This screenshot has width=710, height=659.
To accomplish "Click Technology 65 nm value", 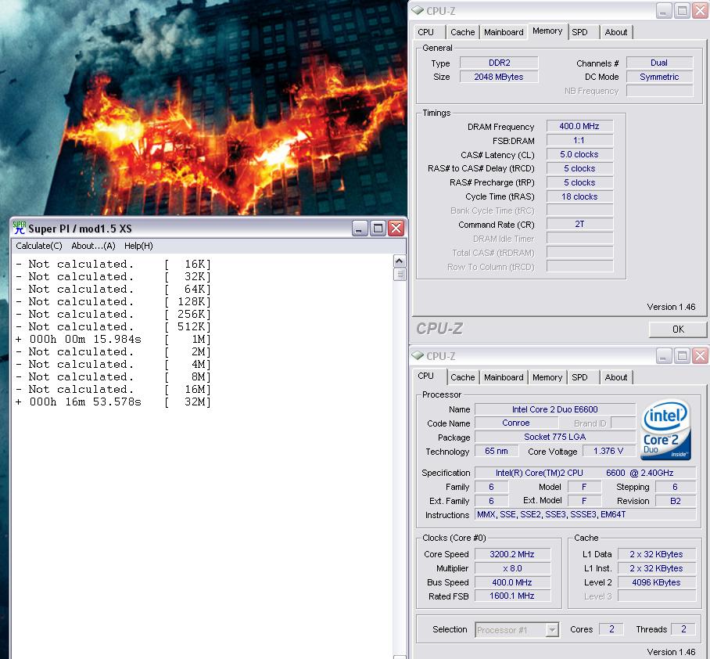I will 497,451.
